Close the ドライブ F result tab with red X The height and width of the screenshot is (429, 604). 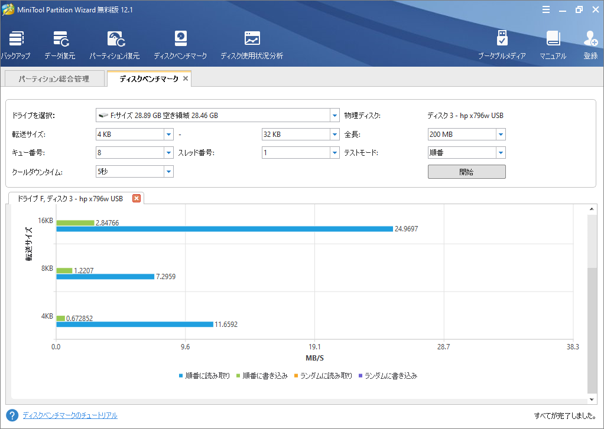137,198
